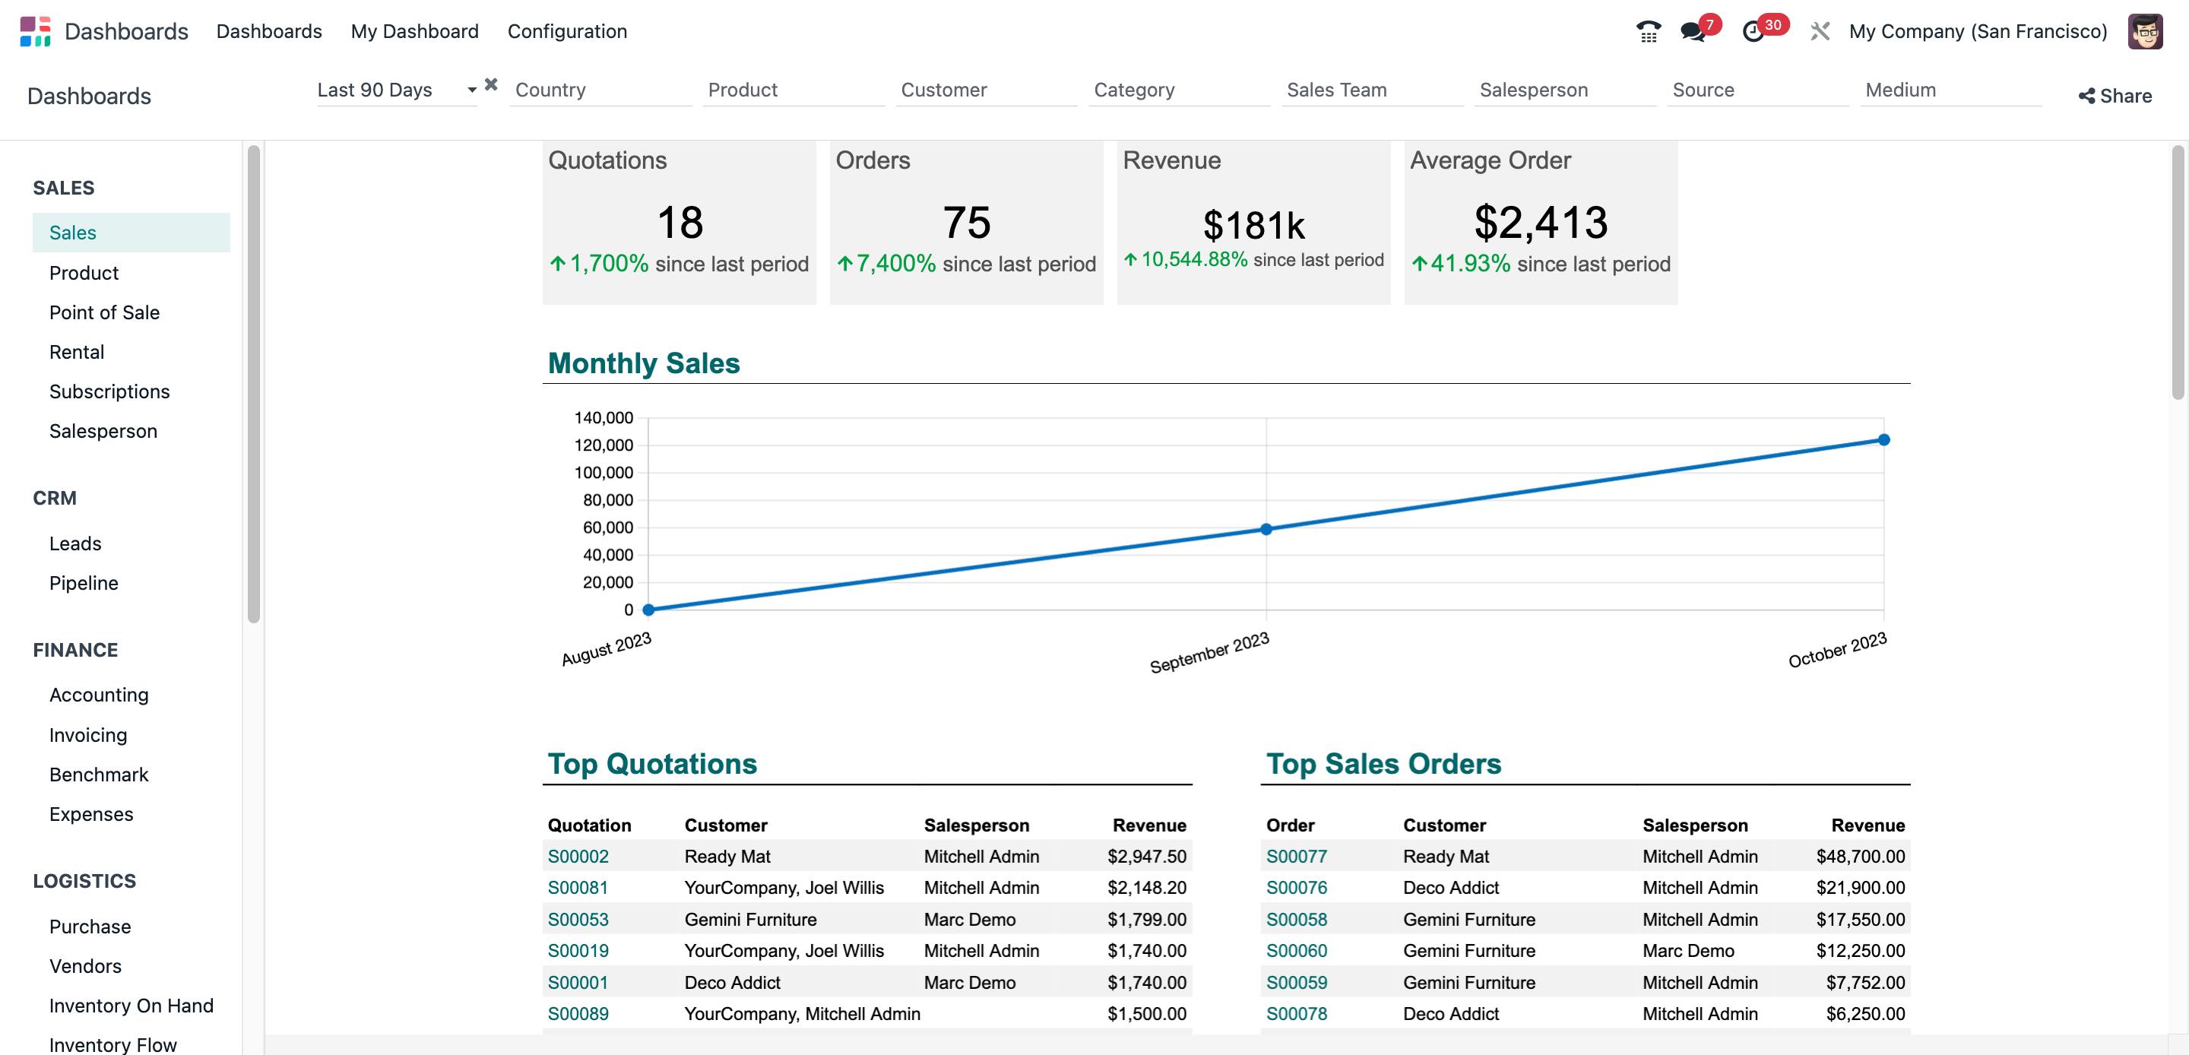This screenshot has width=2189, height=1055.
Task: Open quotation S00002 link
Action: (x=578, y=856)
